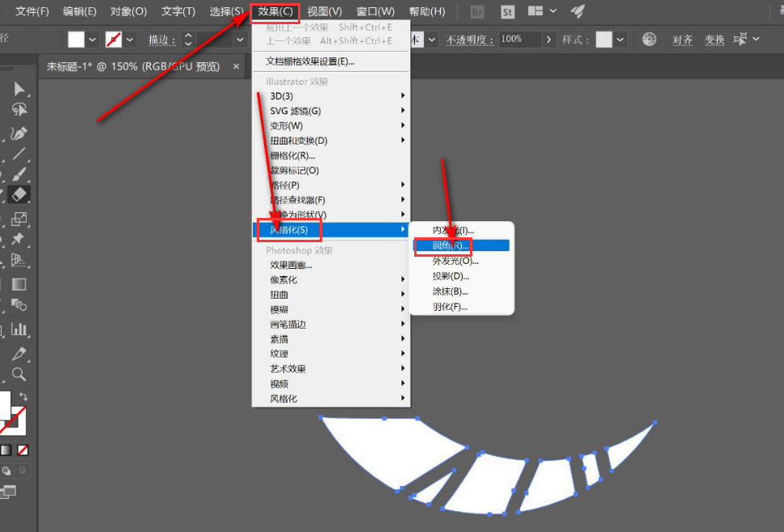This screenshot has width=784, height=532.
Task: Select the Column Graph tool
Action: tap(19, 329)
